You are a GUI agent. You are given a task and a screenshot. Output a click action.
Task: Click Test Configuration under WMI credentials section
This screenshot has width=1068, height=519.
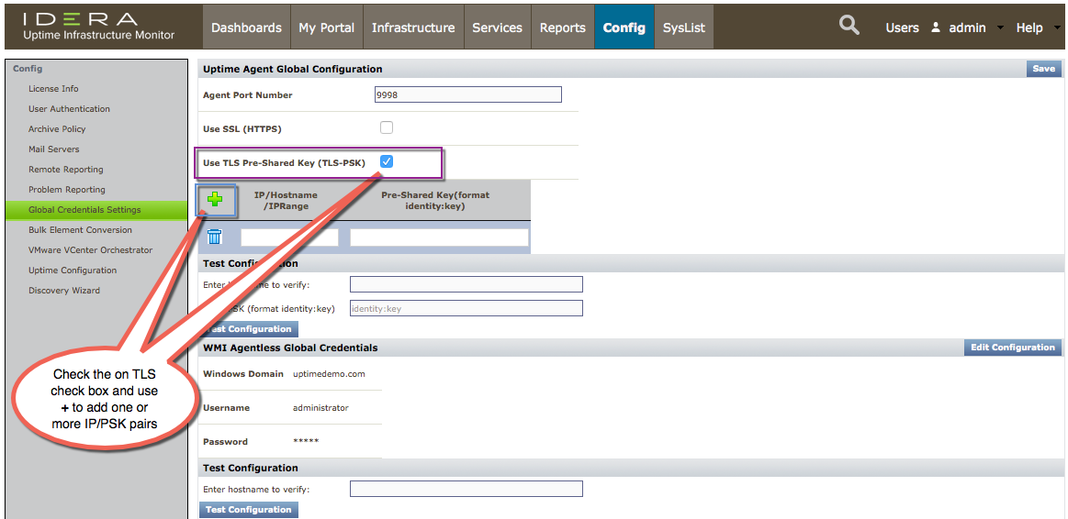click(x=249, y=510)
